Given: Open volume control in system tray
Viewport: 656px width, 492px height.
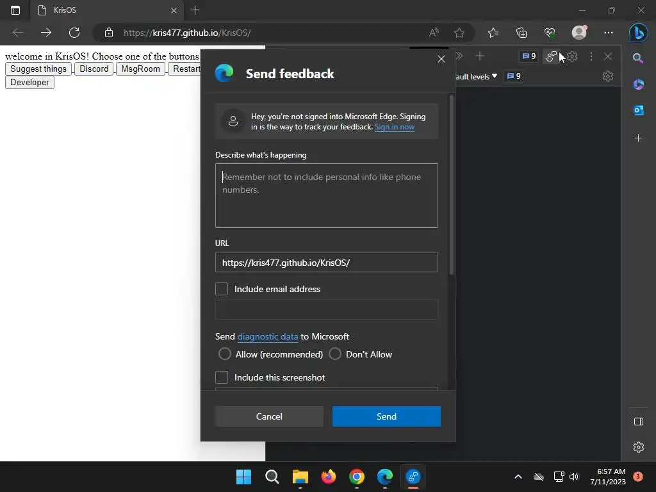Looking at the screenshot, I should (574, 477).
